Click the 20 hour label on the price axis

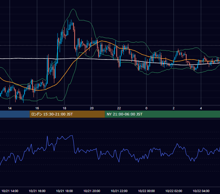coord(92,108)
